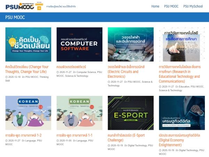Open the E-Sport Challenge thumbnail
Screen dimensions: 209x157
pyautogui.click(x=131, y=113)
